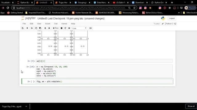Click the subplot grid output image
Viewport: 197px width, 110px height.
tap(63, 43)
